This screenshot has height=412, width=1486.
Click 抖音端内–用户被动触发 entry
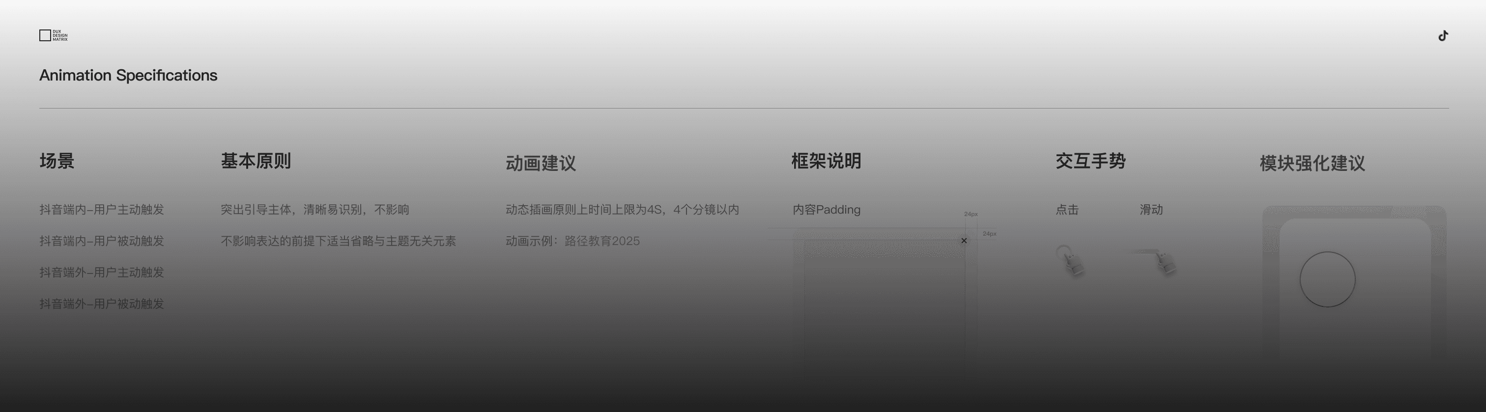click(102, 241)
